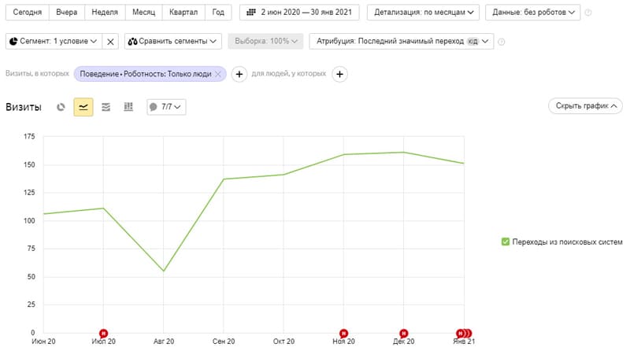The image size is (630, 347).
Task: Open the 7/7 annotations dropdown
Action: tap(166, 107)
